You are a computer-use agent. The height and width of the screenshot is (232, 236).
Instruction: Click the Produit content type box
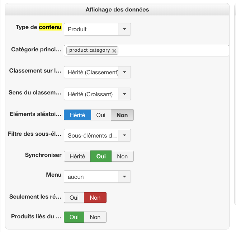click(x=91, y=29)
